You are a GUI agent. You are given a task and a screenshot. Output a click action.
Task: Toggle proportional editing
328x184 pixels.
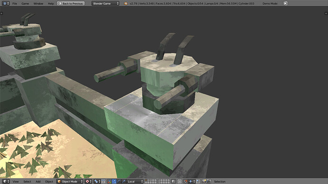[x=180, y=181]
